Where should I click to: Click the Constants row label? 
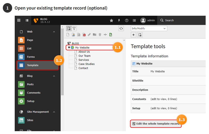(x=139, y=99)
